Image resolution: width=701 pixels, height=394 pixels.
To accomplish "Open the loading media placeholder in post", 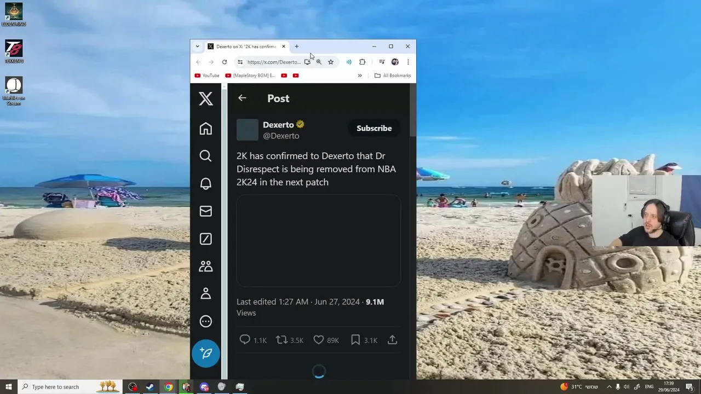I will [x=319, y=241].
